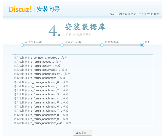This screenshot has height=140, width=167.
Task: Click the pre_forum_attachment_2 log line
Action: [x=41, y=90]
